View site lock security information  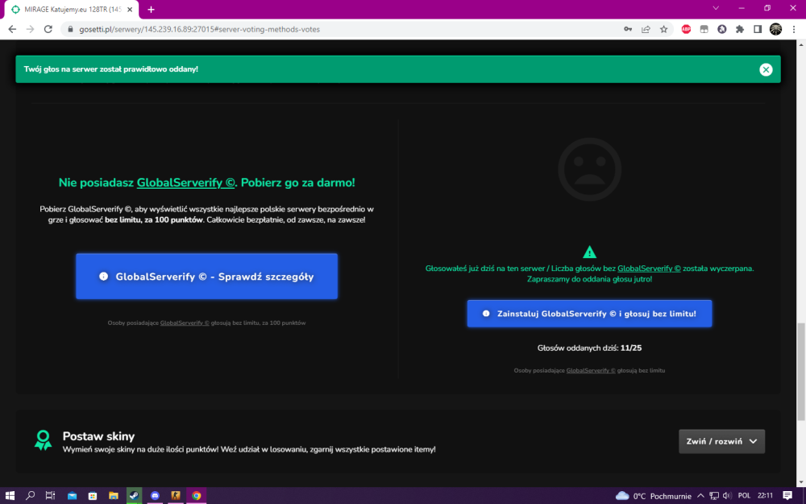70,29
